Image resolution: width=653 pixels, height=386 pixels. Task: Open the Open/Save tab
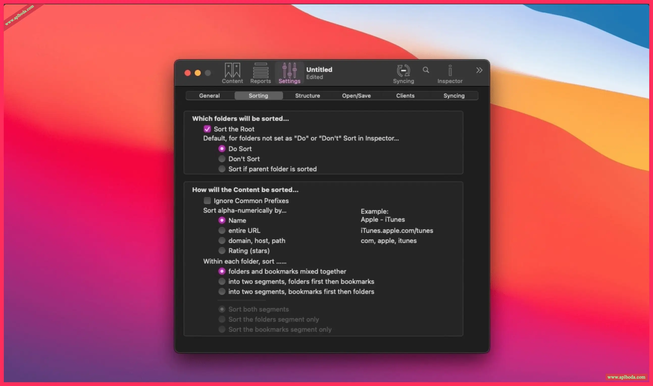pyautogui.click(x=356, y=96)
